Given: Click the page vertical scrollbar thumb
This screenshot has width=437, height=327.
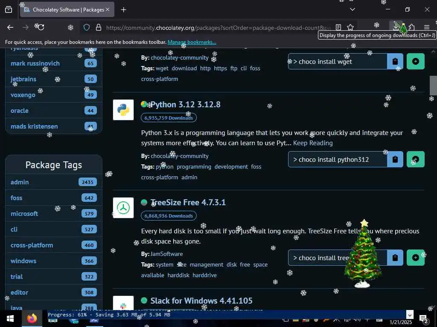Looking at the screenshot, I should coord(433,85).
